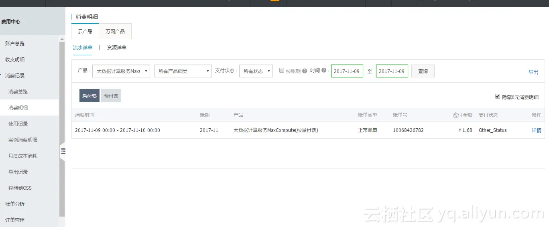Select the 流水详单 sub-tab
The height and width of the screenshot is (227, 549).
click(x=83, y=47)
